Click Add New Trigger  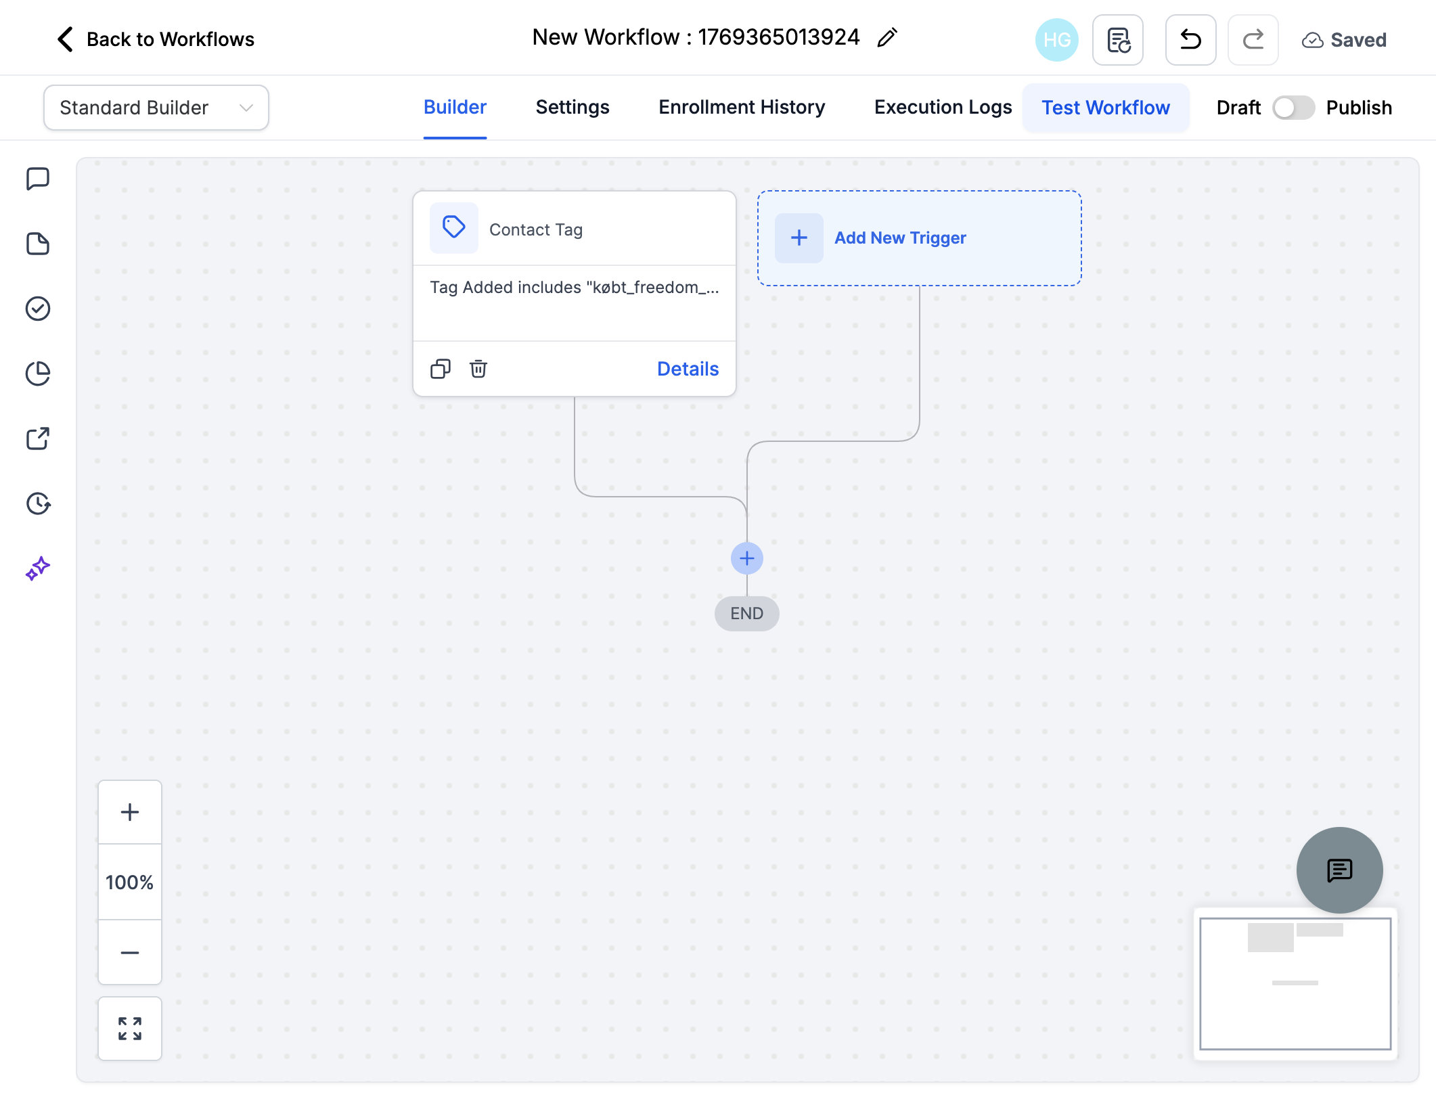point(919,238)
